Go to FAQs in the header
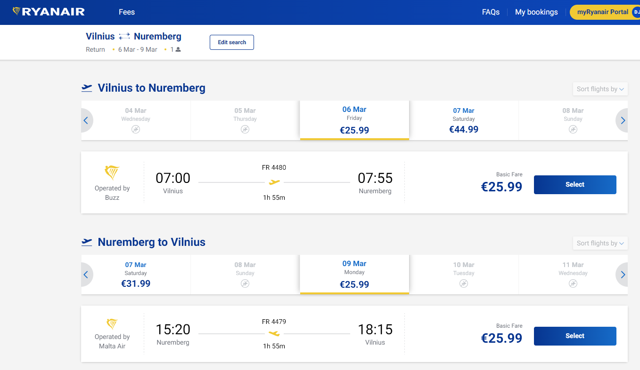640x370 pixels. (491, 12)
